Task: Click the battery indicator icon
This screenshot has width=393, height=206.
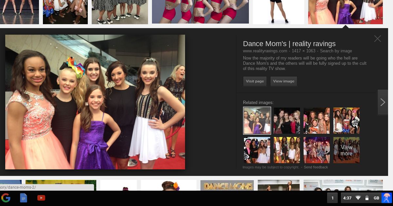Action: [x=366, y=198]
